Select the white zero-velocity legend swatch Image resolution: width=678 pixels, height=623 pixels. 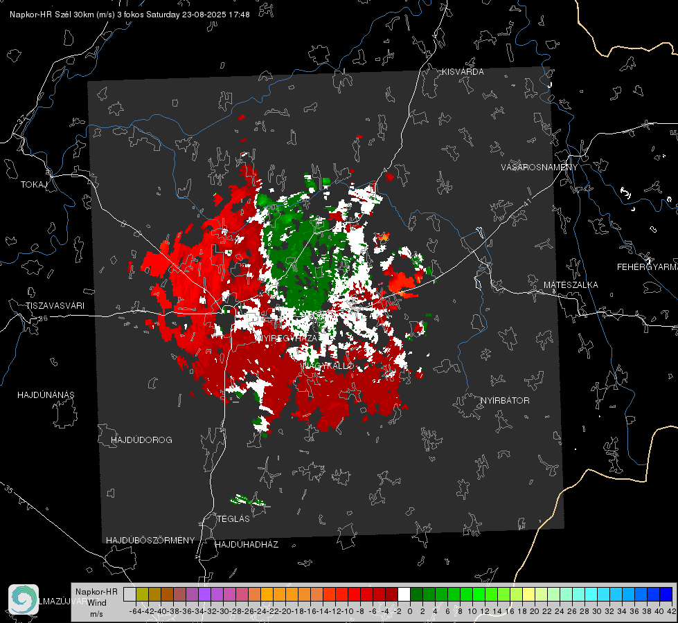pos(404,594)
